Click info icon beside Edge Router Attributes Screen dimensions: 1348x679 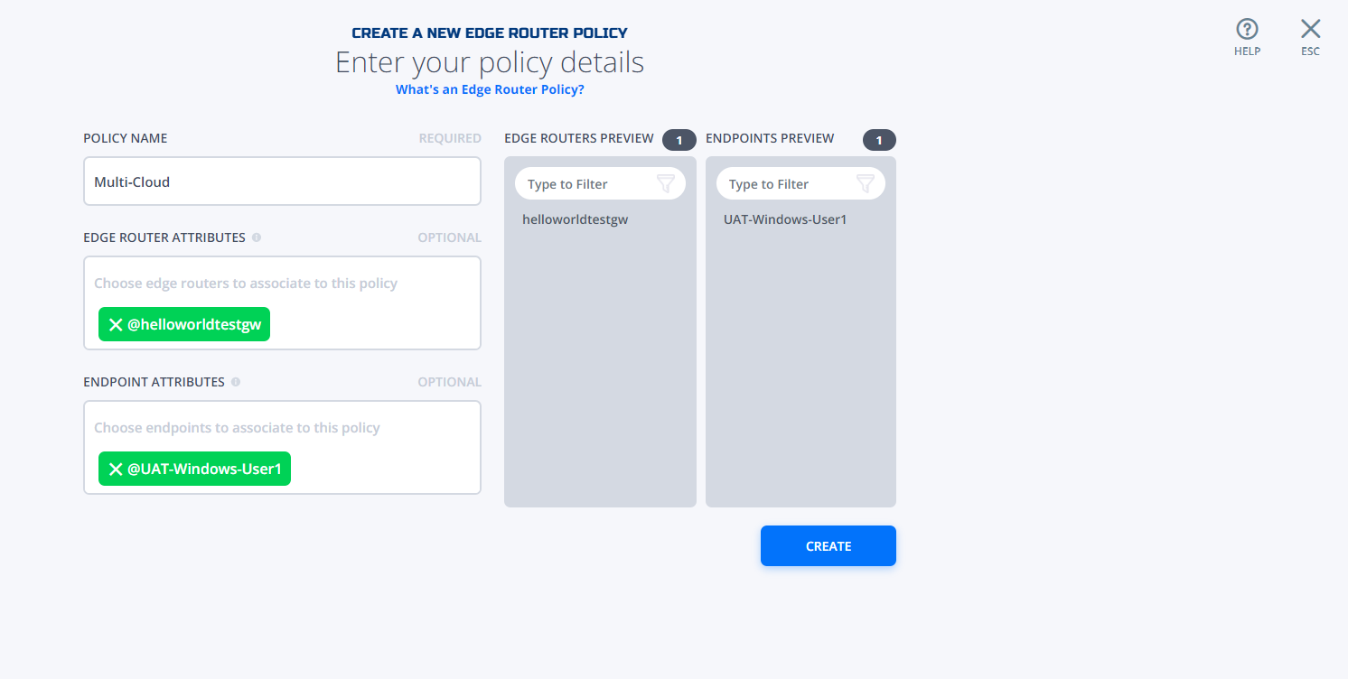257,237
